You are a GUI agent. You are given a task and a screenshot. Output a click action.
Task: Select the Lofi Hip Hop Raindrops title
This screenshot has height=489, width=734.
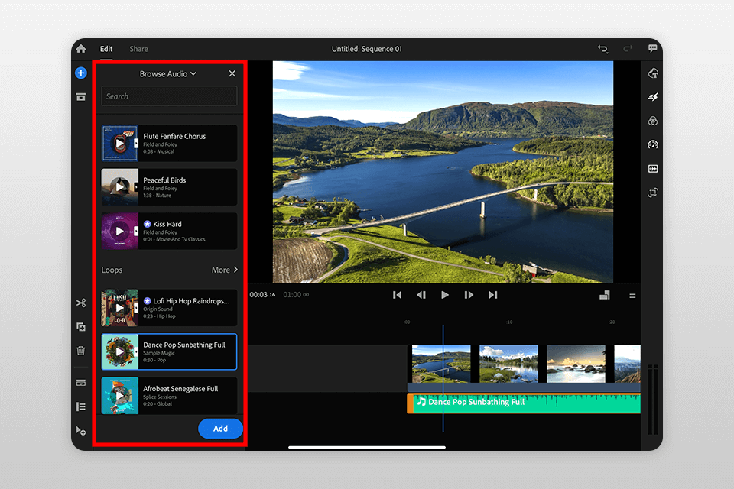click(191, 301)
